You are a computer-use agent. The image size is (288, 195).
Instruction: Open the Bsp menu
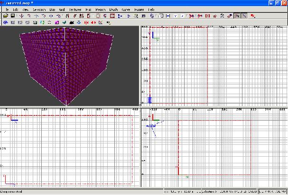[x=52, y=10]
